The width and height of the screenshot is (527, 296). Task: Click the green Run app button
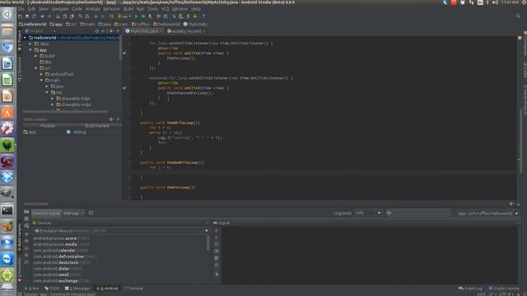click(x=136, y=16)
